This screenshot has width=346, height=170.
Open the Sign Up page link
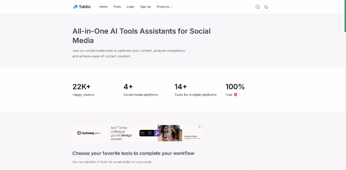(x=145, y=7)
